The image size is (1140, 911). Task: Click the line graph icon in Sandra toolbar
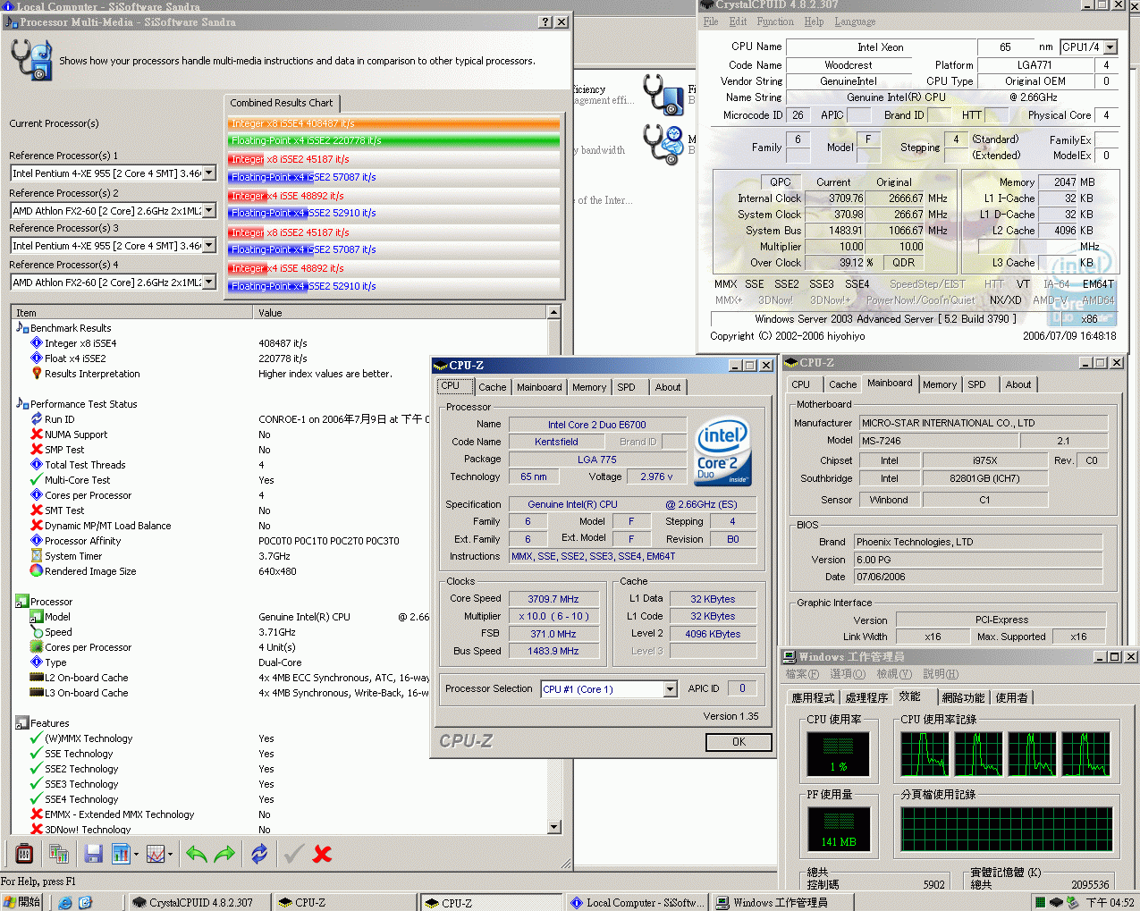pos(156,854)
